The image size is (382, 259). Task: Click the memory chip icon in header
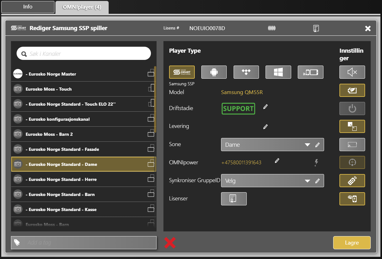tap(272, 28)
